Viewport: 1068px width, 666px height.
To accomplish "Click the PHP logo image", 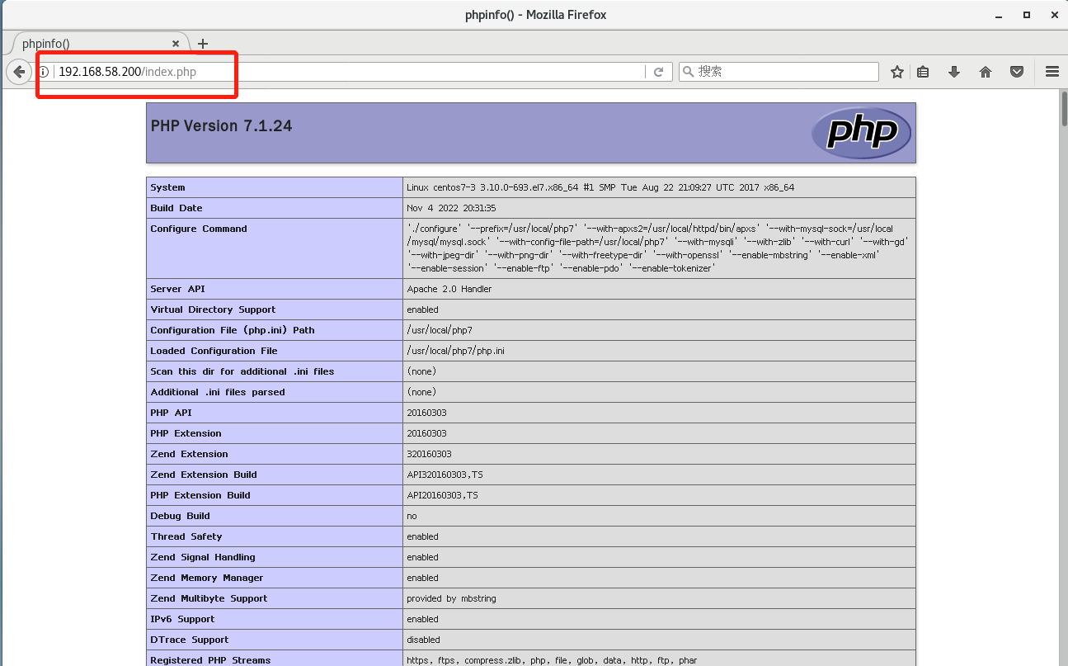I will click(861, 133).
